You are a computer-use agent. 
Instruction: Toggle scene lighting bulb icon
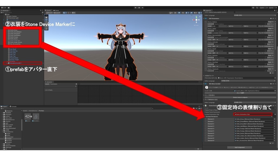179,13
